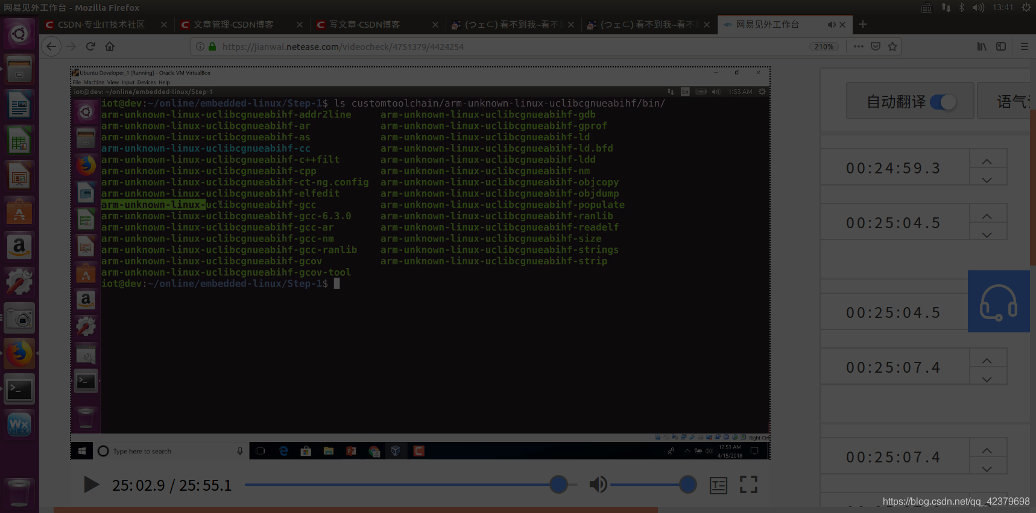
Task: Switch to the 网易见外工作台 tab
Action: coord(768,25)
